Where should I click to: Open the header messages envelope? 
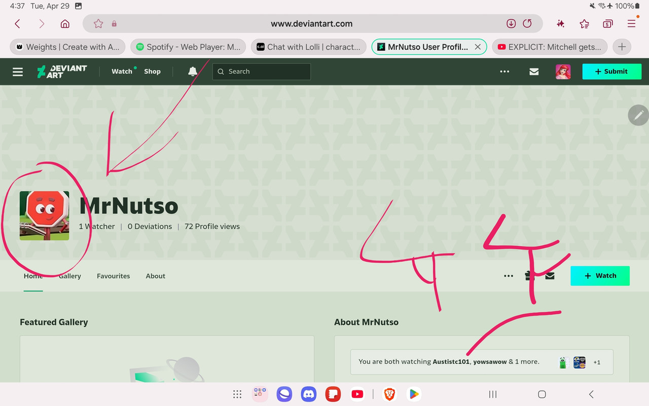pyautogui.click(x=534, y=71)
